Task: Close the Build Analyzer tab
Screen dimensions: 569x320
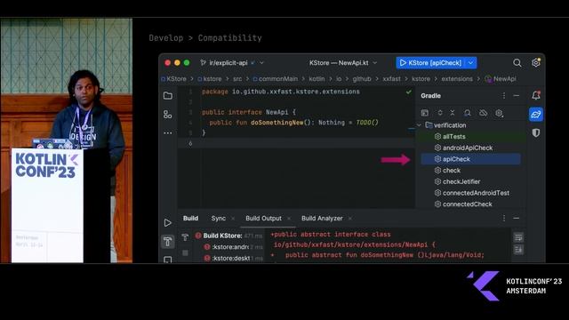Action: click(349, 219)
